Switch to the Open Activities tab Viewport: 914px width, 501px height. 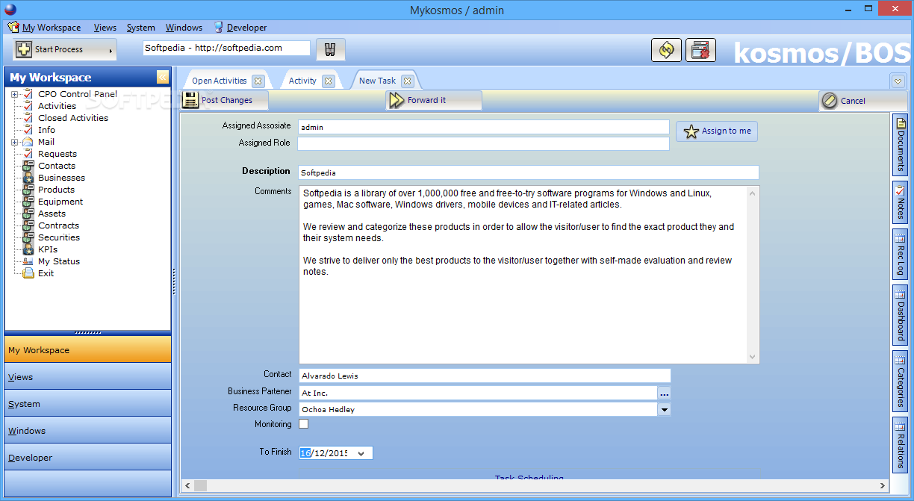coord(219,81)
